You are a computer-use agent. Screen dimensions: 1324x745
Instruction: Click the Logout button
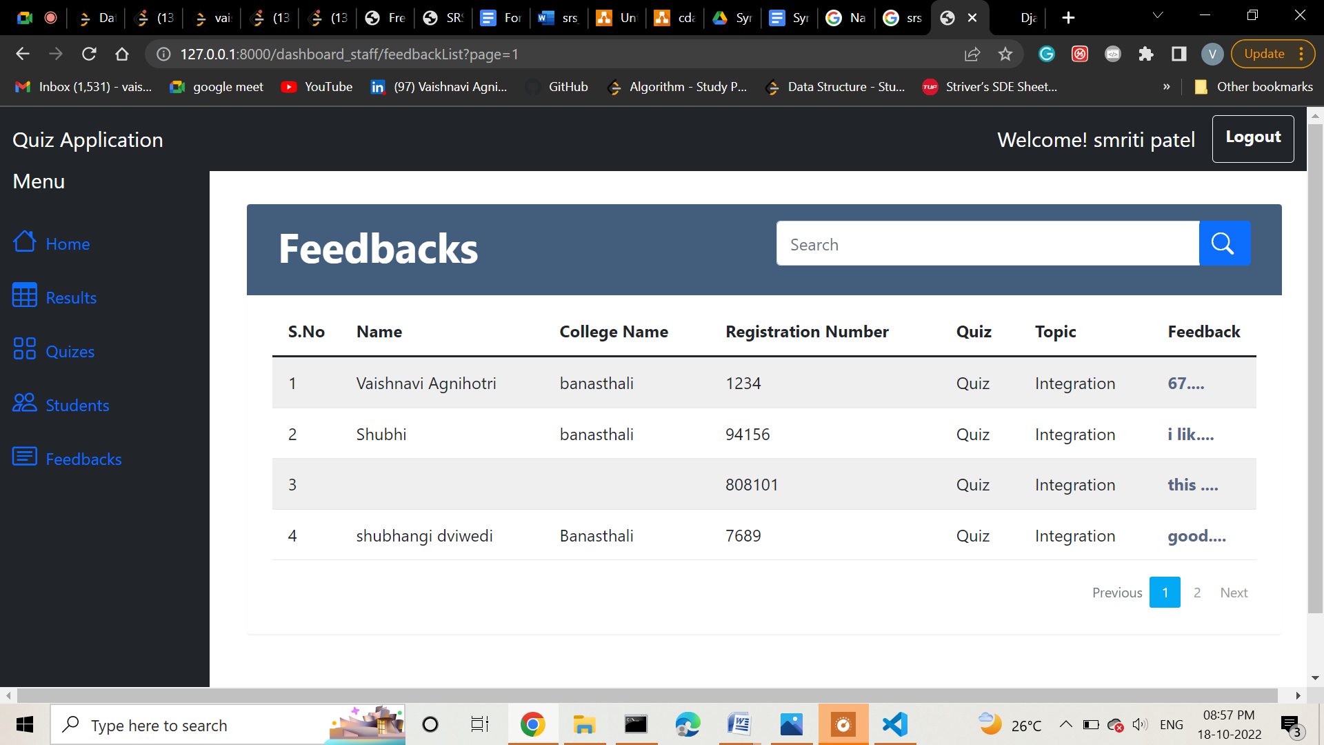pyautogui.click(x=1253, y=138)
